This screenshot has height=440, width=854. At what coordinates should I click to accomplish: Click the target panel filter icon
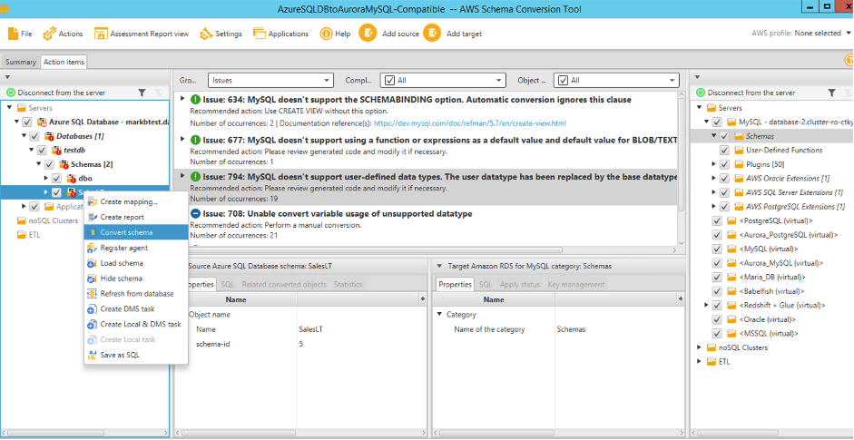[831, 93]
